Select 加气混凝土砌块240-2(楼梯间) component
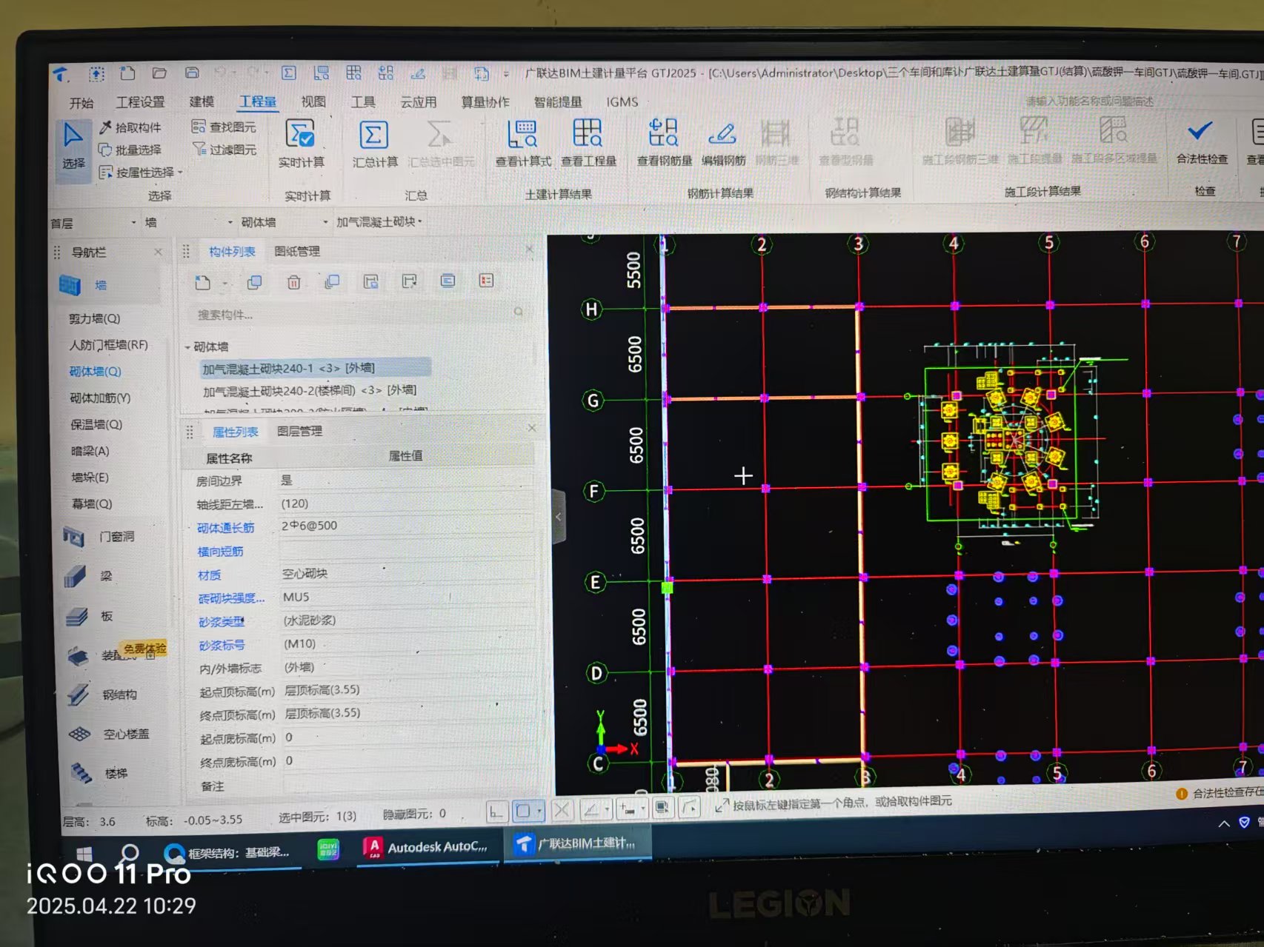Screen dimensions: 1264x947 tap(310, 390)
